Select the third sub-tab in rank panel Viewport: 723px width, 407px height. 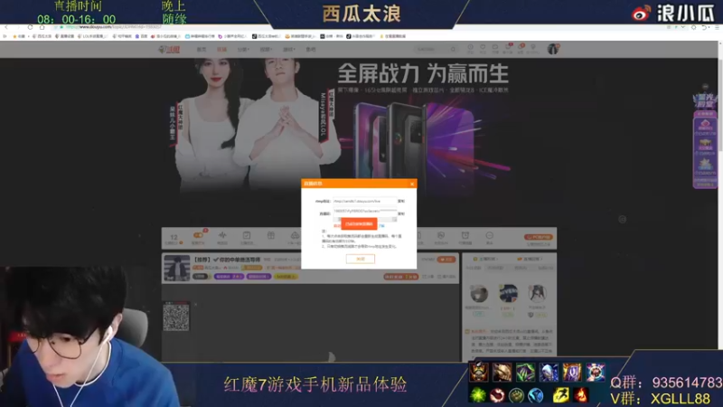click(x=521, y=268)
